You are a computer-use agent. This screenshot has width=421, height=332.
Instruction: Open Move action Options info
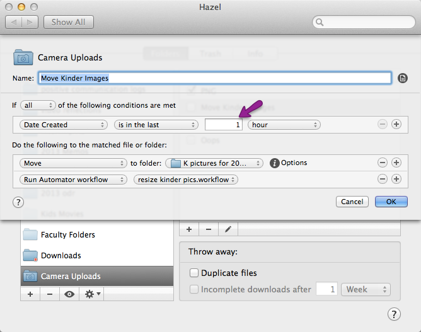[x=274, y=163]
